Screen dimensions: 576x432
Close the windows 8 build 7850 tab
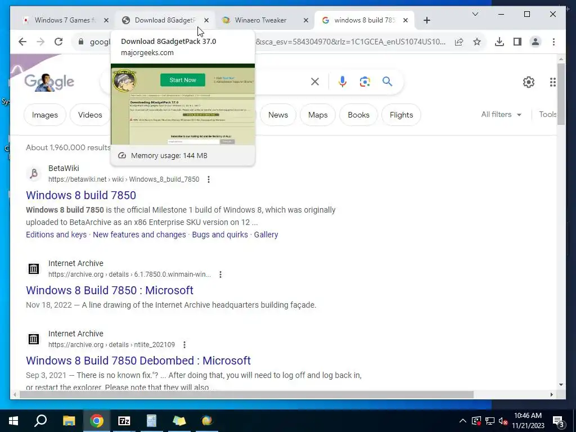405,20
